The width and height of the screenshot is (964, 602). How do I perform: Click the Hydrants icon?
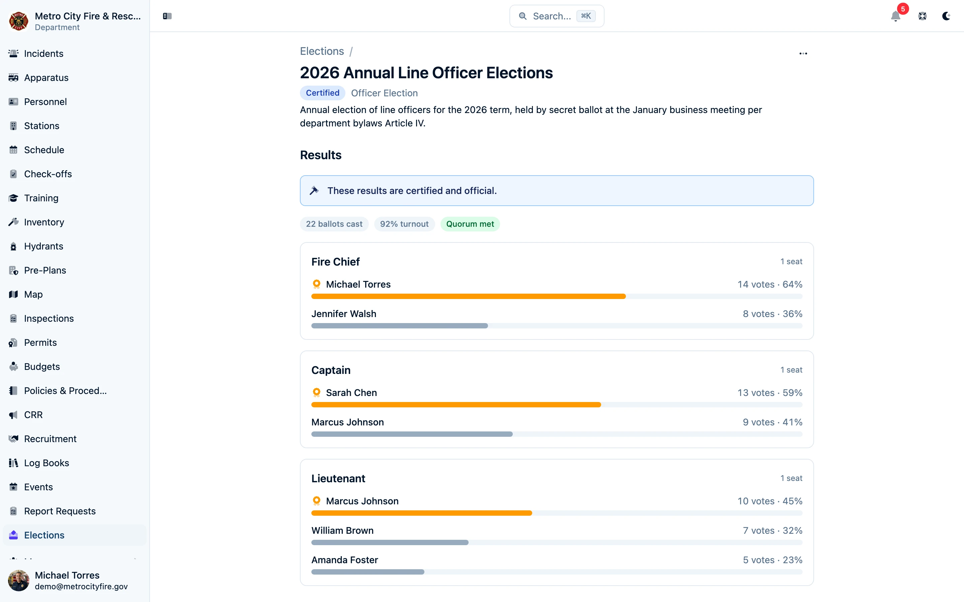tap(13, 246)
